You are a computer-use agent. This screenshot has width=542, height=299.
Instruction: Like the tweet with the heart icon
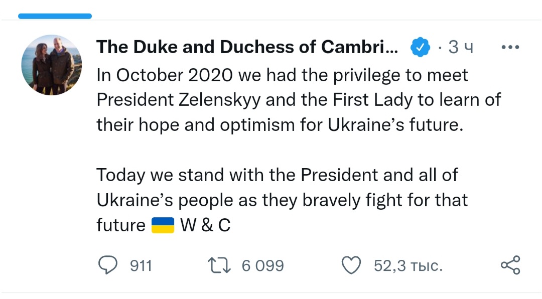pos(351,265)
